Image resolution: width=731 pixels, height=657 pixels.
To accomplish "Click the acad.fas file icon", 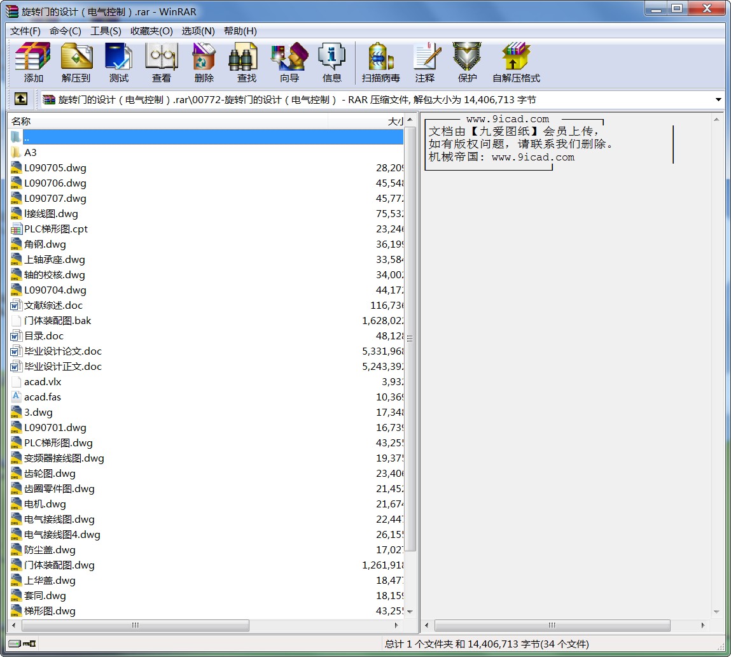I will tap(16, 397).
